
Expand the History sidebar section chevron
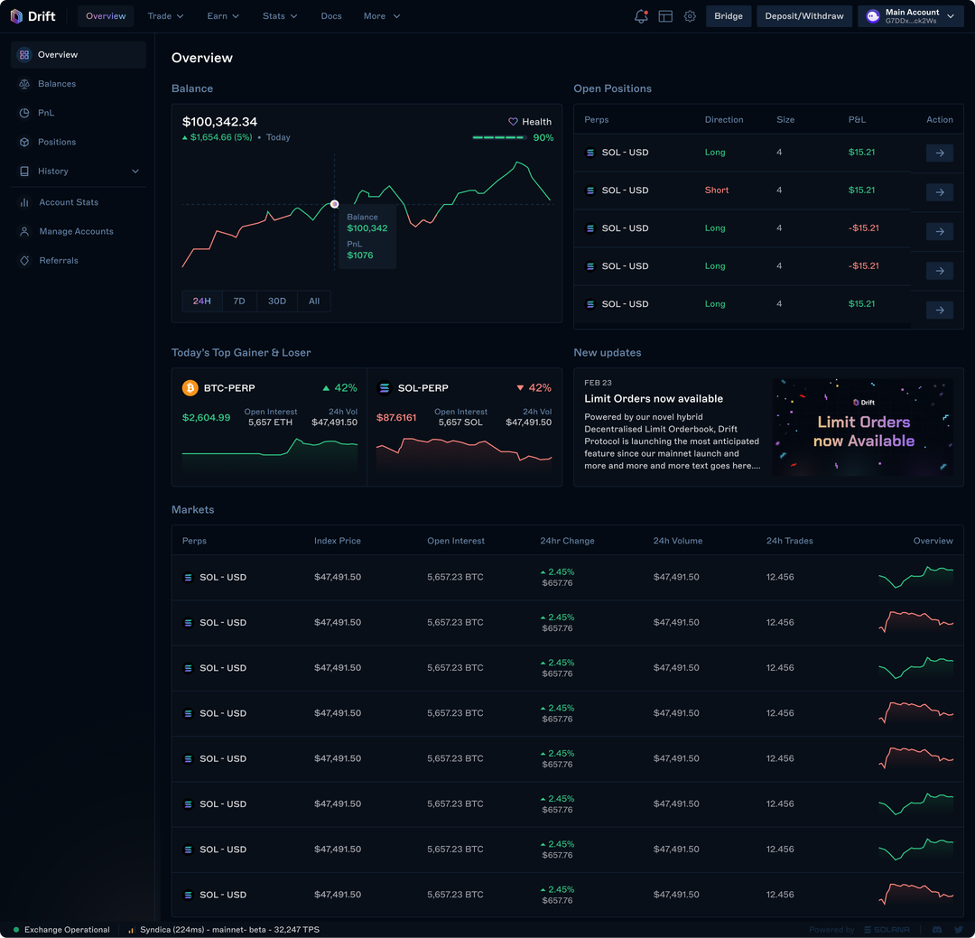(135, 171)
